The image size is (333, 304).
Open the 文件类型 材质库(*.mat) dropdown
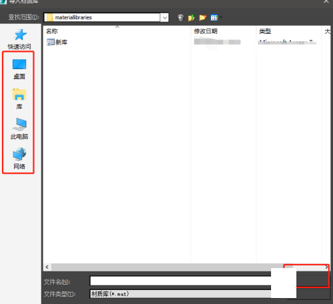(x=180, y=294)
